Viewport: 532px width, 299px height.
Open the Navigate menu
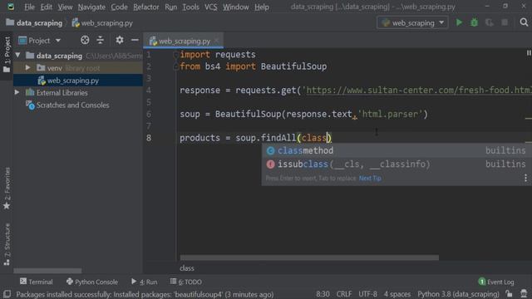91,7
